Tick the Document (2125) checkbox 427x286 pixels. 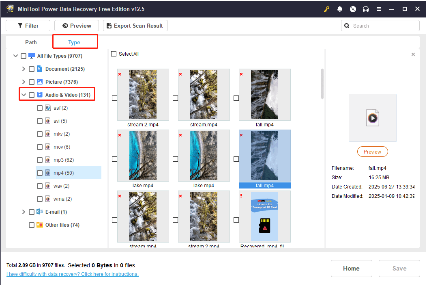[x=32, y=69]
